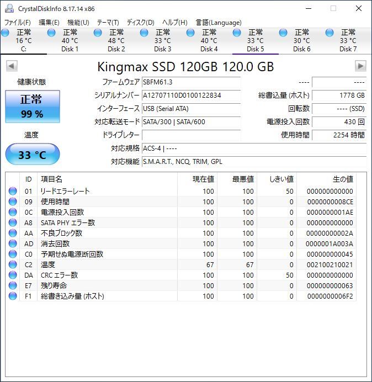Select the Disk 1 tab label
This screenshot has width=372, height=382.
coord(70,49)
